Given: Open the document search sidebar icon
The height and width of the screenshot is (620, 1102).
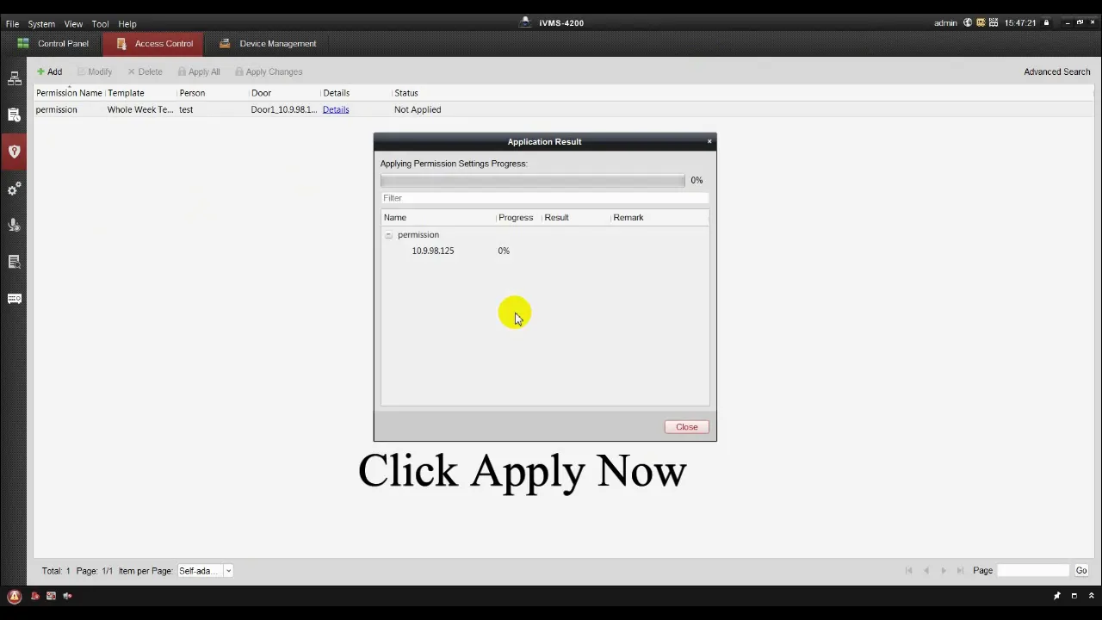Looking at the screenshot, I should (14, 262).
